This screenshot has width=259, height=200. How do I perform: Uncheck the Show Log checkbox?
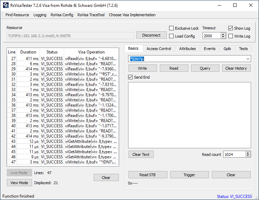pyautogui.click(x=231, y=28)
